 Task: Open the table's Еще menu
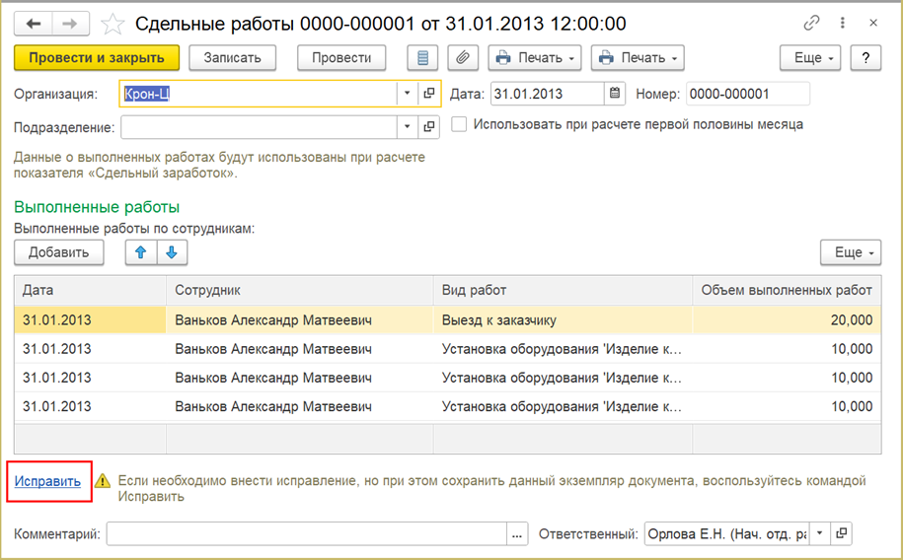pyautogui.click(x=851, y=252)
